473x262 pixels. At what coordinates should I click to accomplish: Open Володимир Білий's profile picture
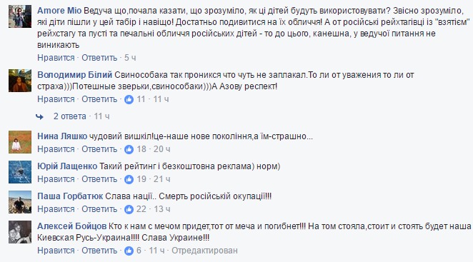tap(20, 81)
